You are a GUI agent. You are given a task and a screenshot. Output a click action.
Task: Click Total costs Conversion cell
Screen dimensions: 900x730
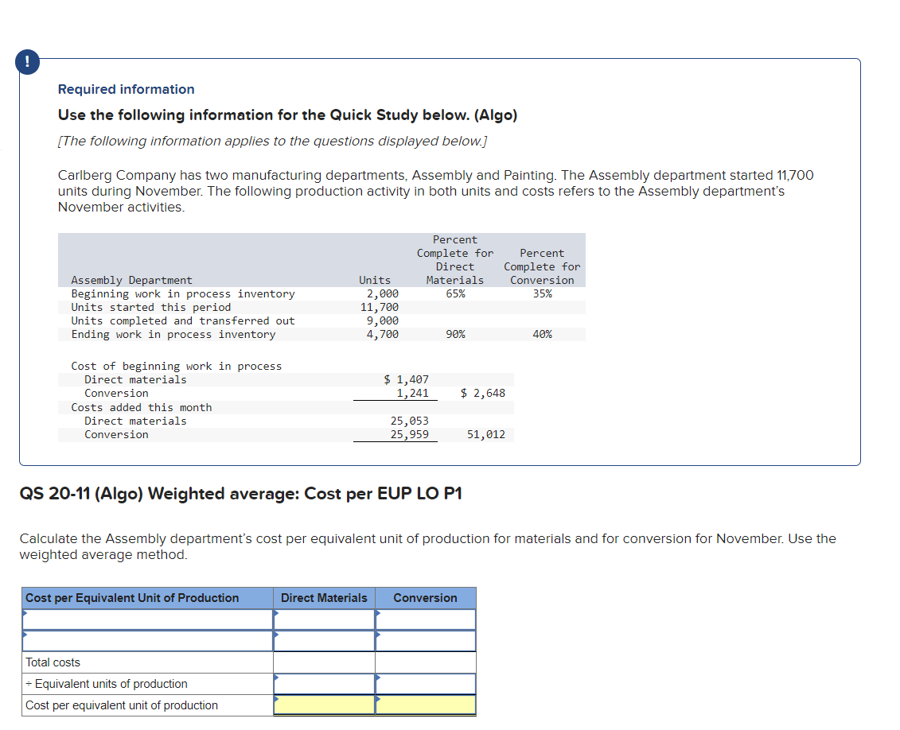point(426,662)
